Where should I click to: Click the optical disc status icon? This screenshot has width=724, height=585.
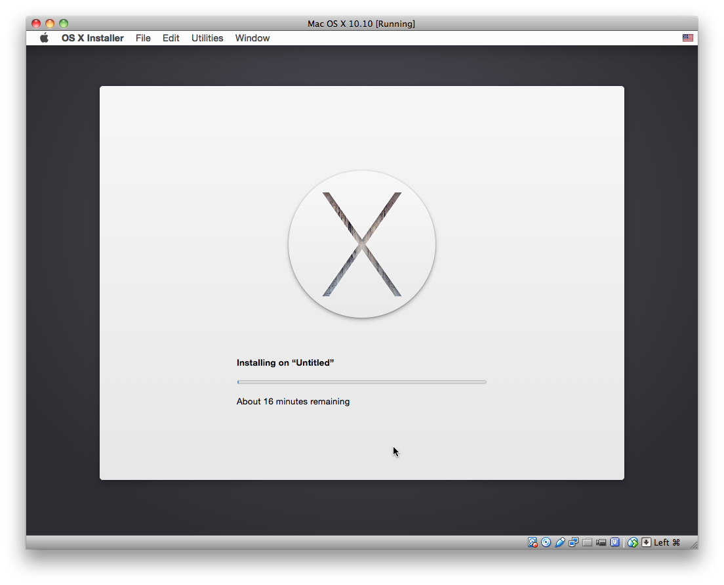point(546,542)
